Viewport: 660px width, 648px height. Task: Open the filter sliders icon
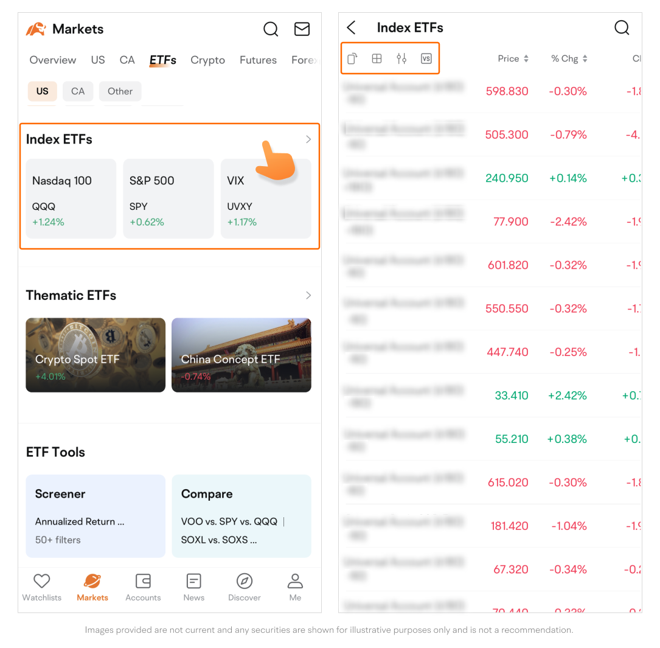coord(401,58)
